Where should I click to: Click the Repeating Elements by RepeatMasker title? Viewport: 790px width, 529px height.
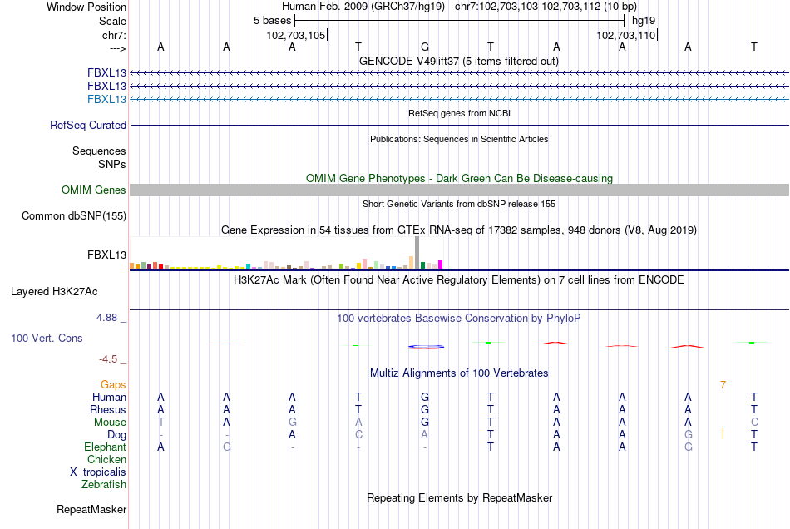(x=460, y=498)
